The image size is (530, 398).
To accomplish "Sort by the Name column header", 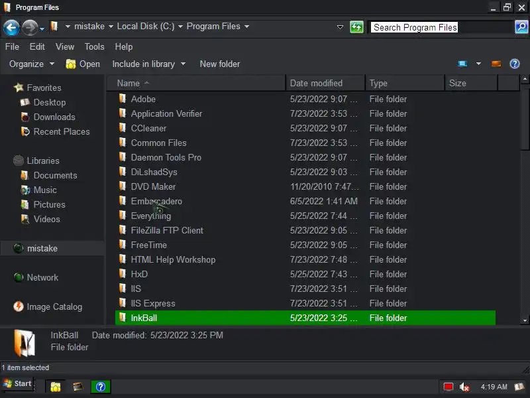I will coord(196,83).
